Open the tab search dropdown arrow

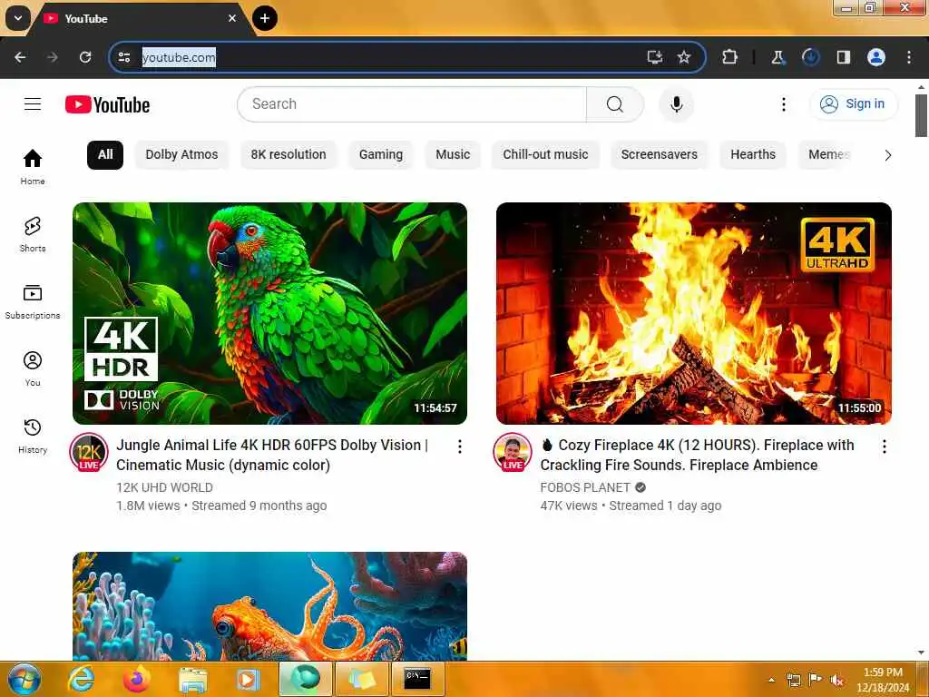point(18,18)
